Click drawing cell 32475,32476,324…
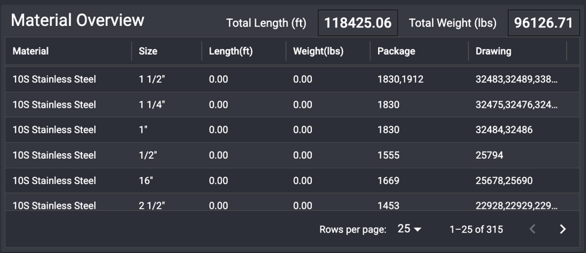 click(x=516, y=105)
